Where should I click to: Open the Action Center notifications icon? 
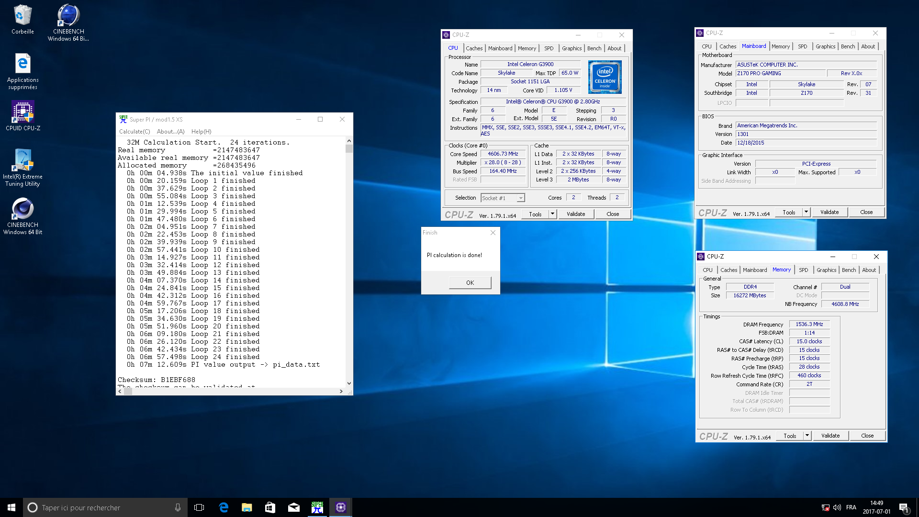[x=904, y=507]
